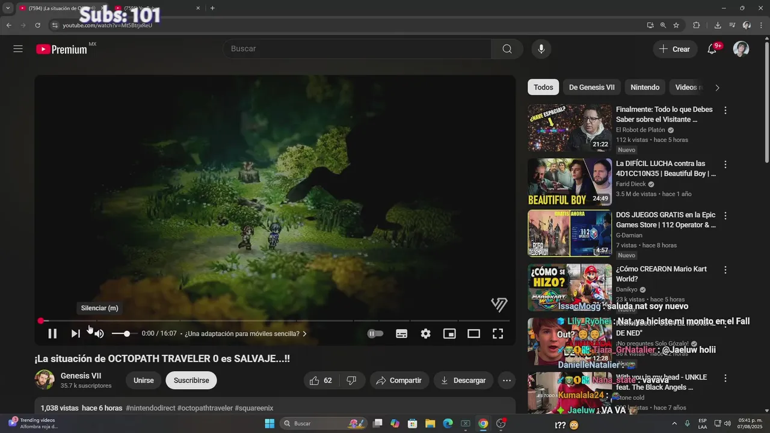Viewport: 770px width, 433px height.
Task: Open File Explorer from taskbar
Action: coord(430,423)
